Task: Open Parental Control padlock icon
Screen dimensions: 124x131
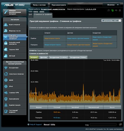Action: point(6,43)
